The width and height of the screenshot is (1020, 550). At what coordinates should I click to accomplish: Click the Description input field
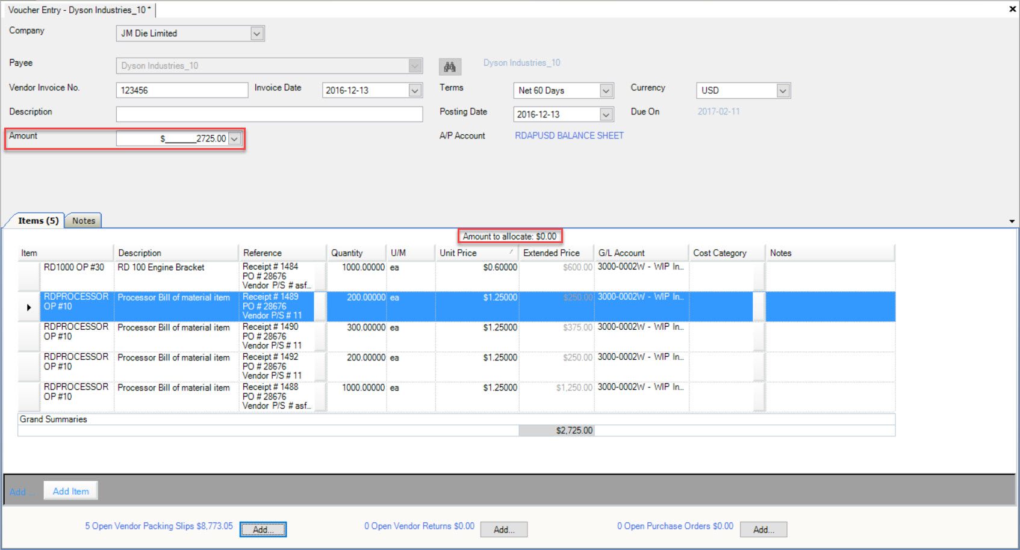(x=269, y=114)
